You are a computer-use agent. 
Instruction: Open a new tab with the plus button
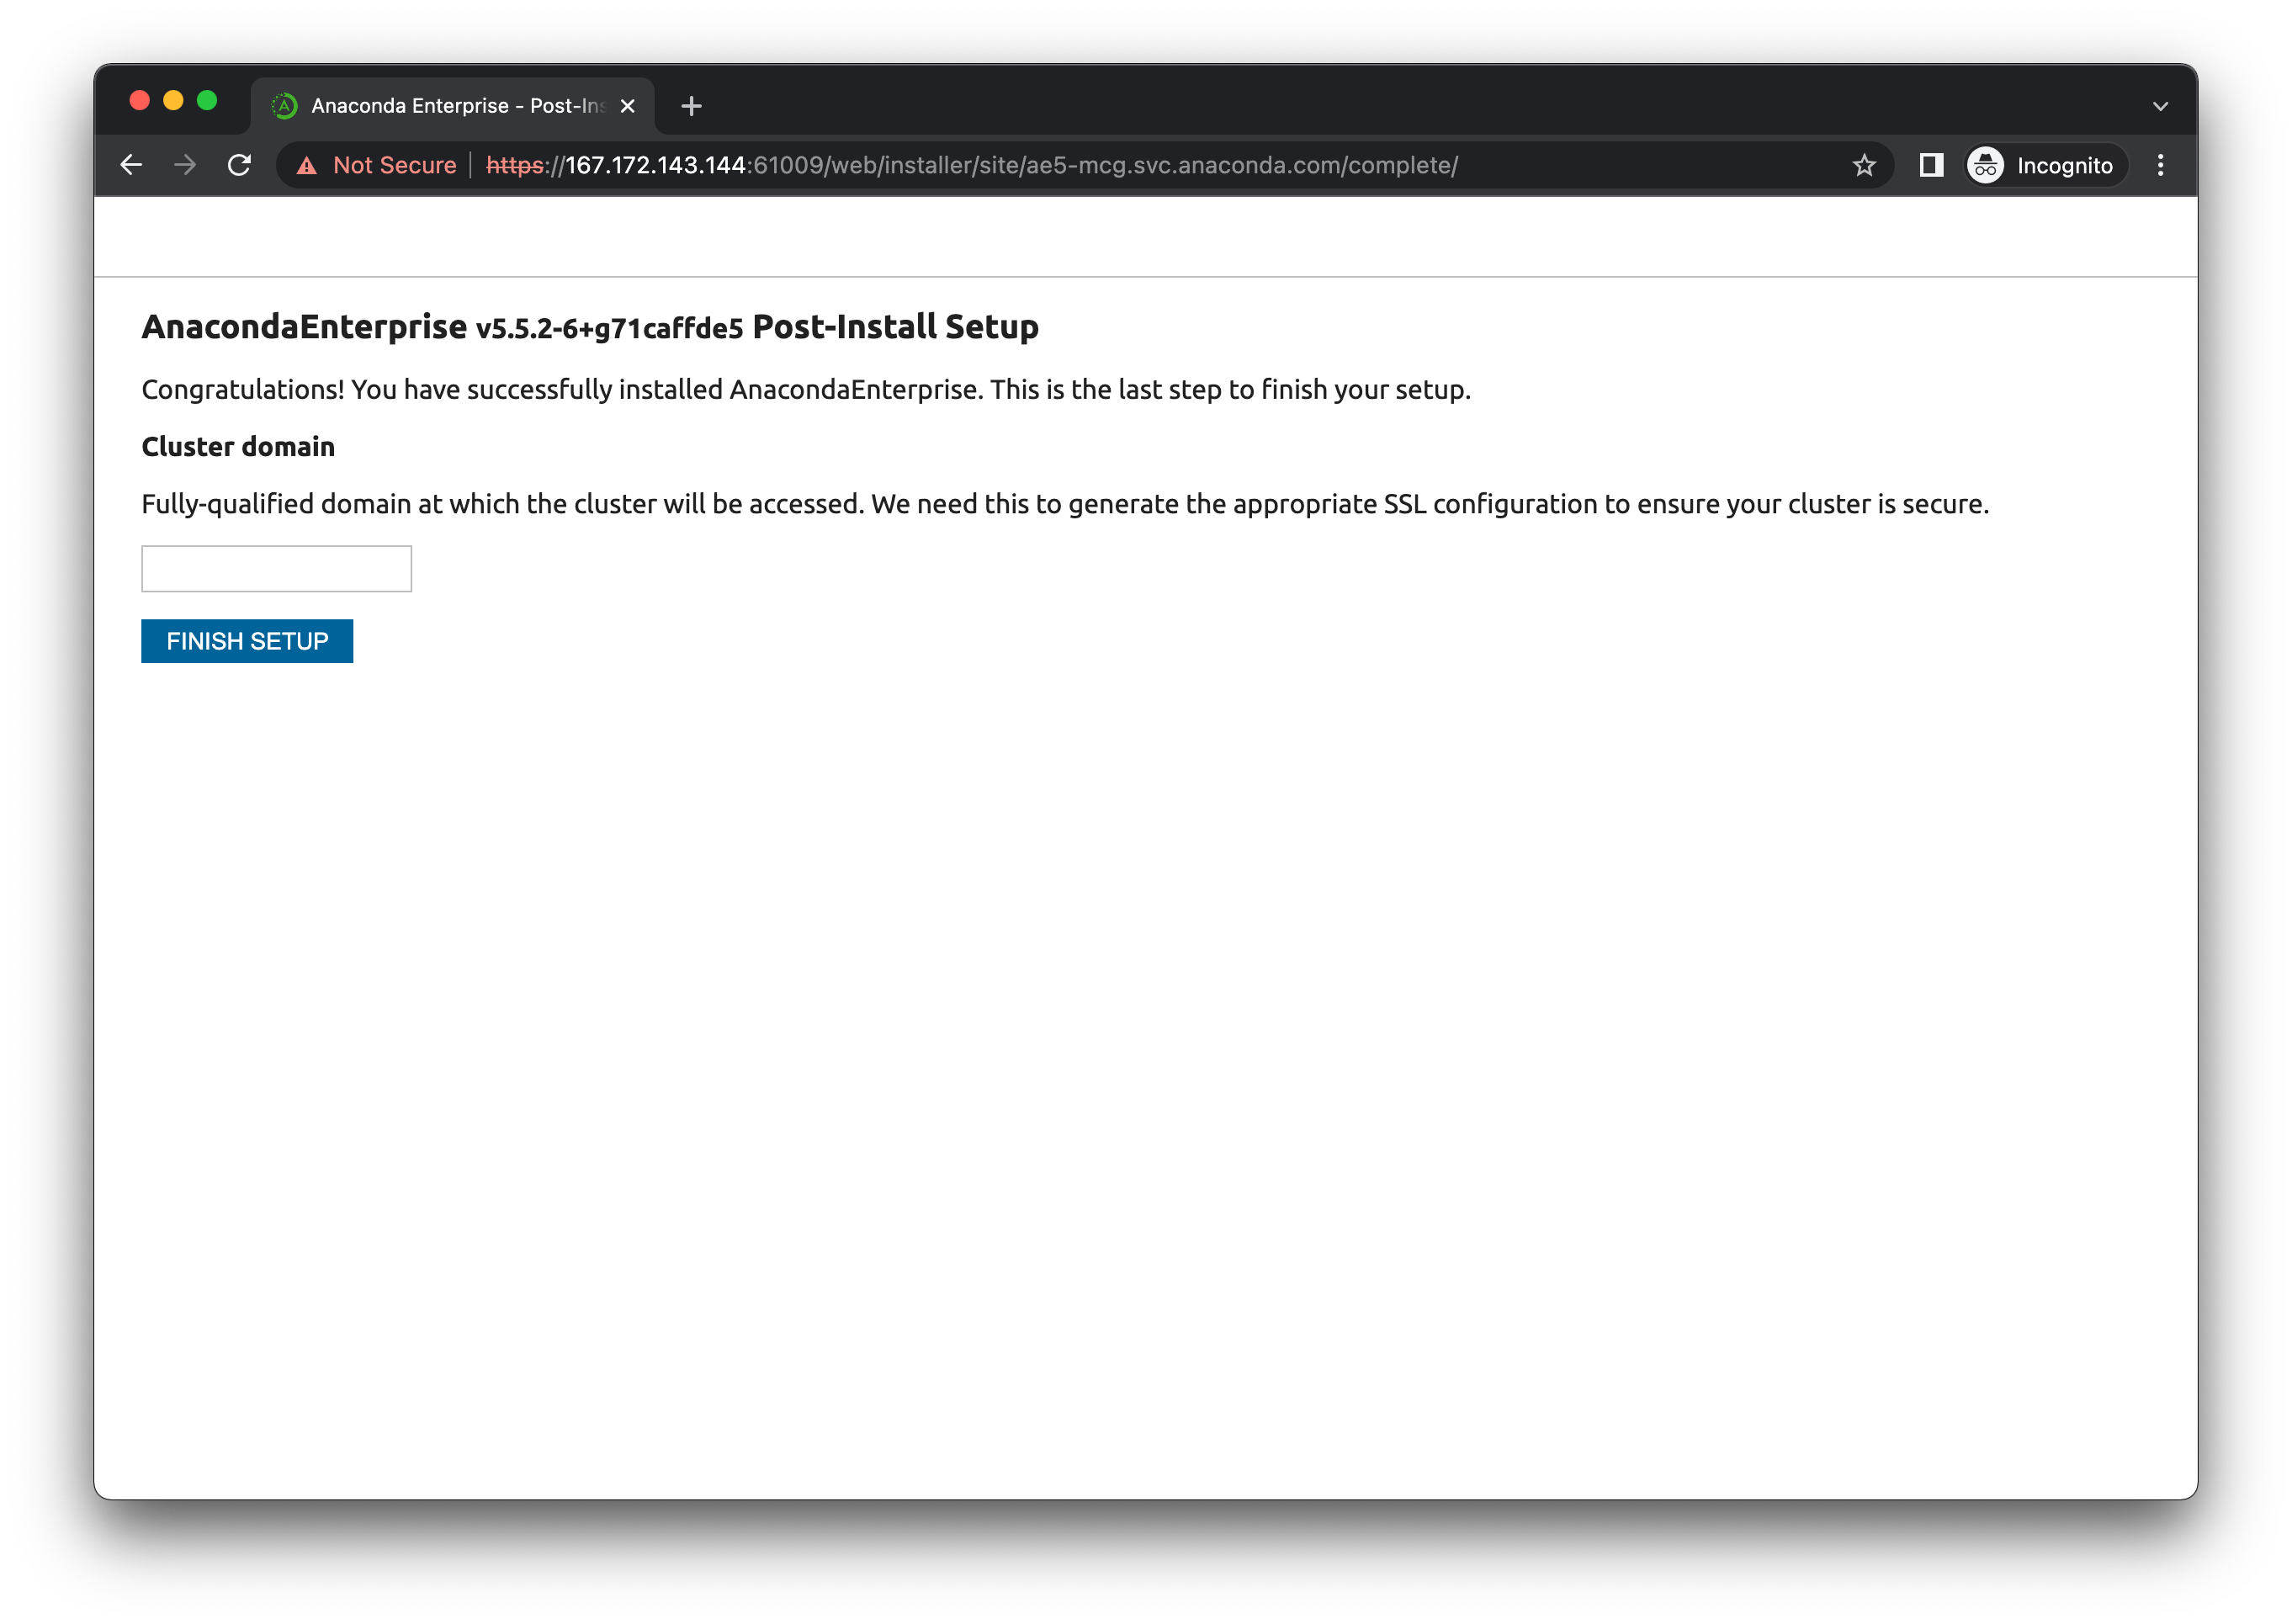[691, 106]
